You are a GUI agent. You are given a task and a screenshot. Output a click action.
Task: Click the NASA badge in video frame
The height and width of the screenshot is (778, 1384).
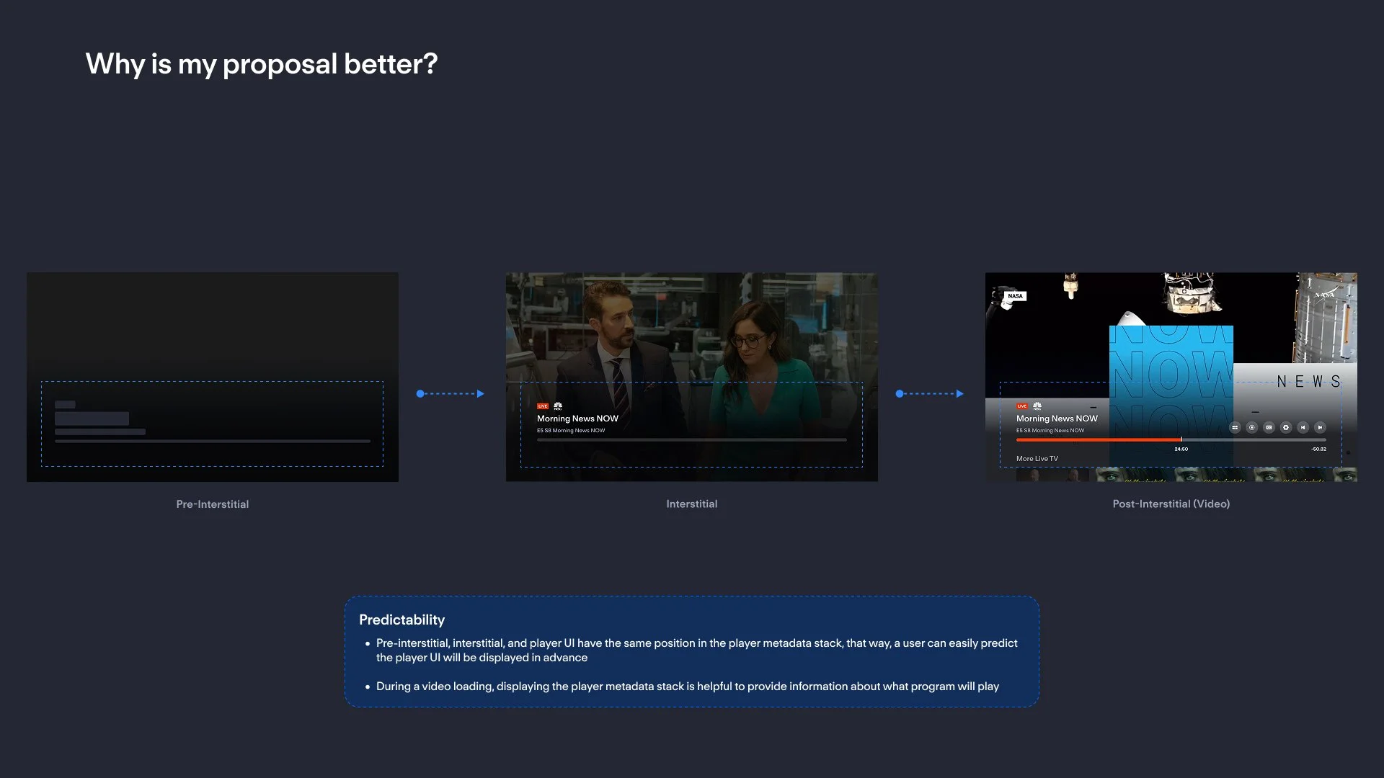[x=1015, y=296]
